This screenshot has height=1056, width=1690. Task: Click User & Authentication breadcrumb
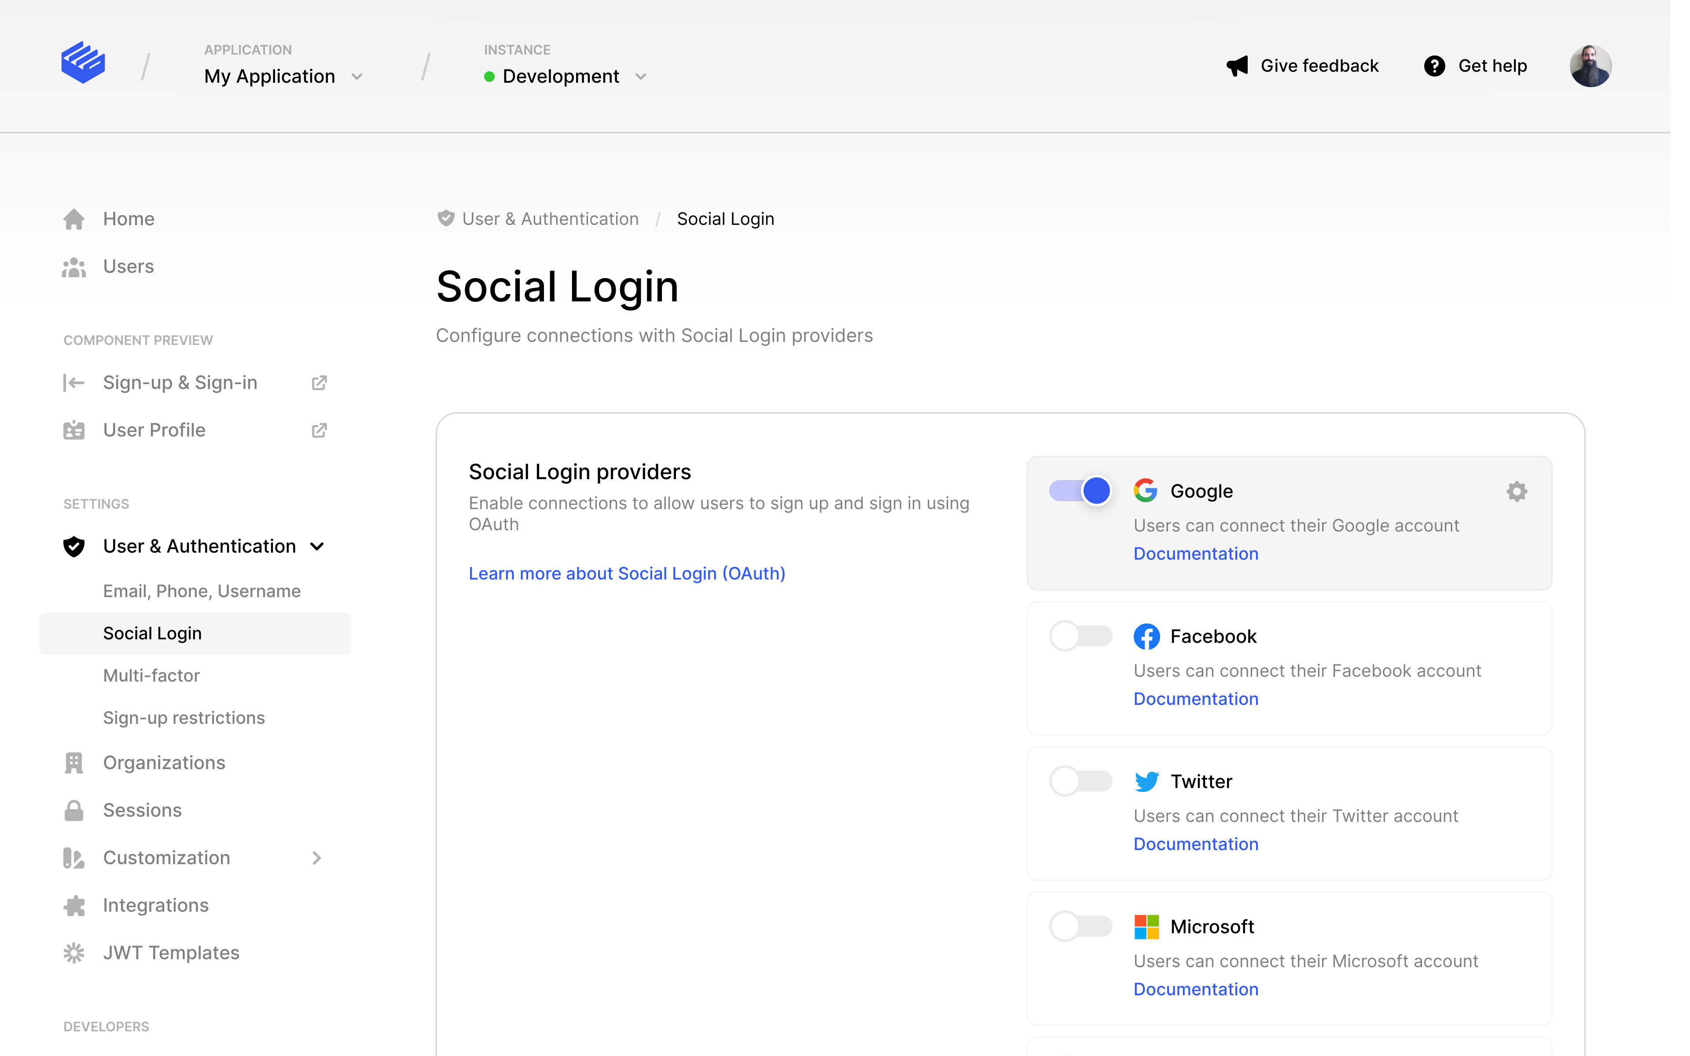(550, 219)
